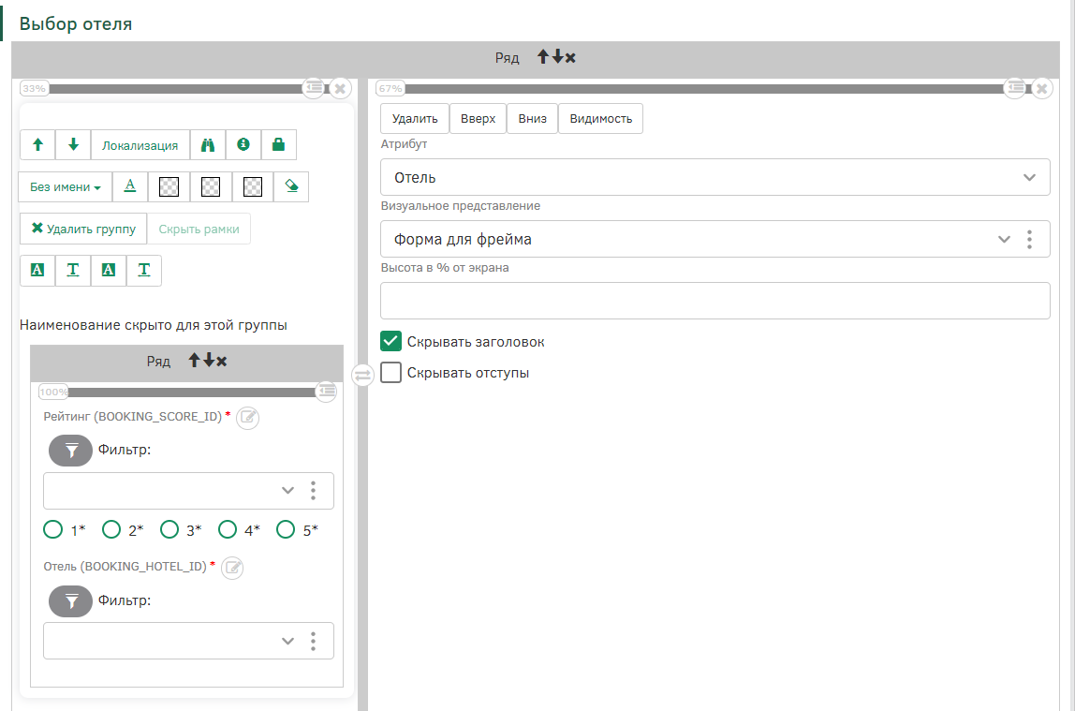Expand the Отель filter dropdown chevron
Screen dimensions: 1075x711
pos(288,641)
